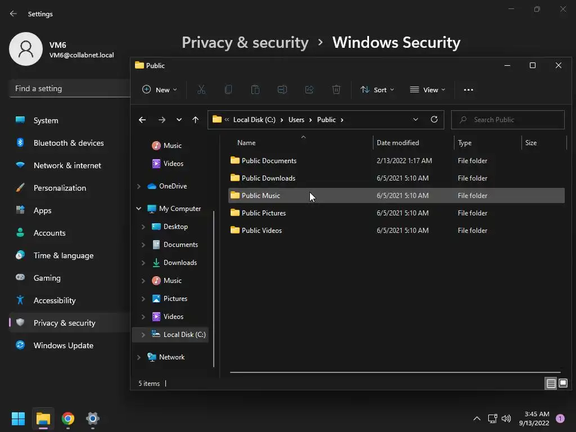Click the network tray icon
The width and height of the screenshot is (576, 432).
coord(492,418)
